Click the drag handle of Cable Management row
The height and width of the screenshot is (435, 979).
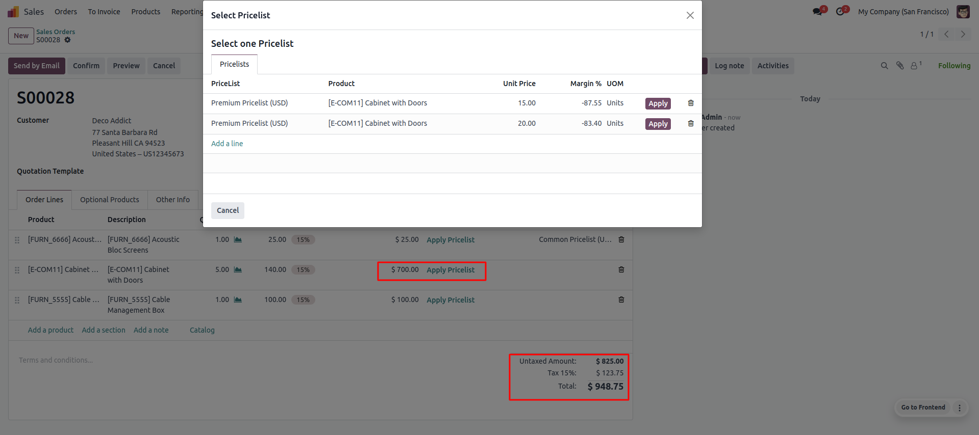(17, 300)
